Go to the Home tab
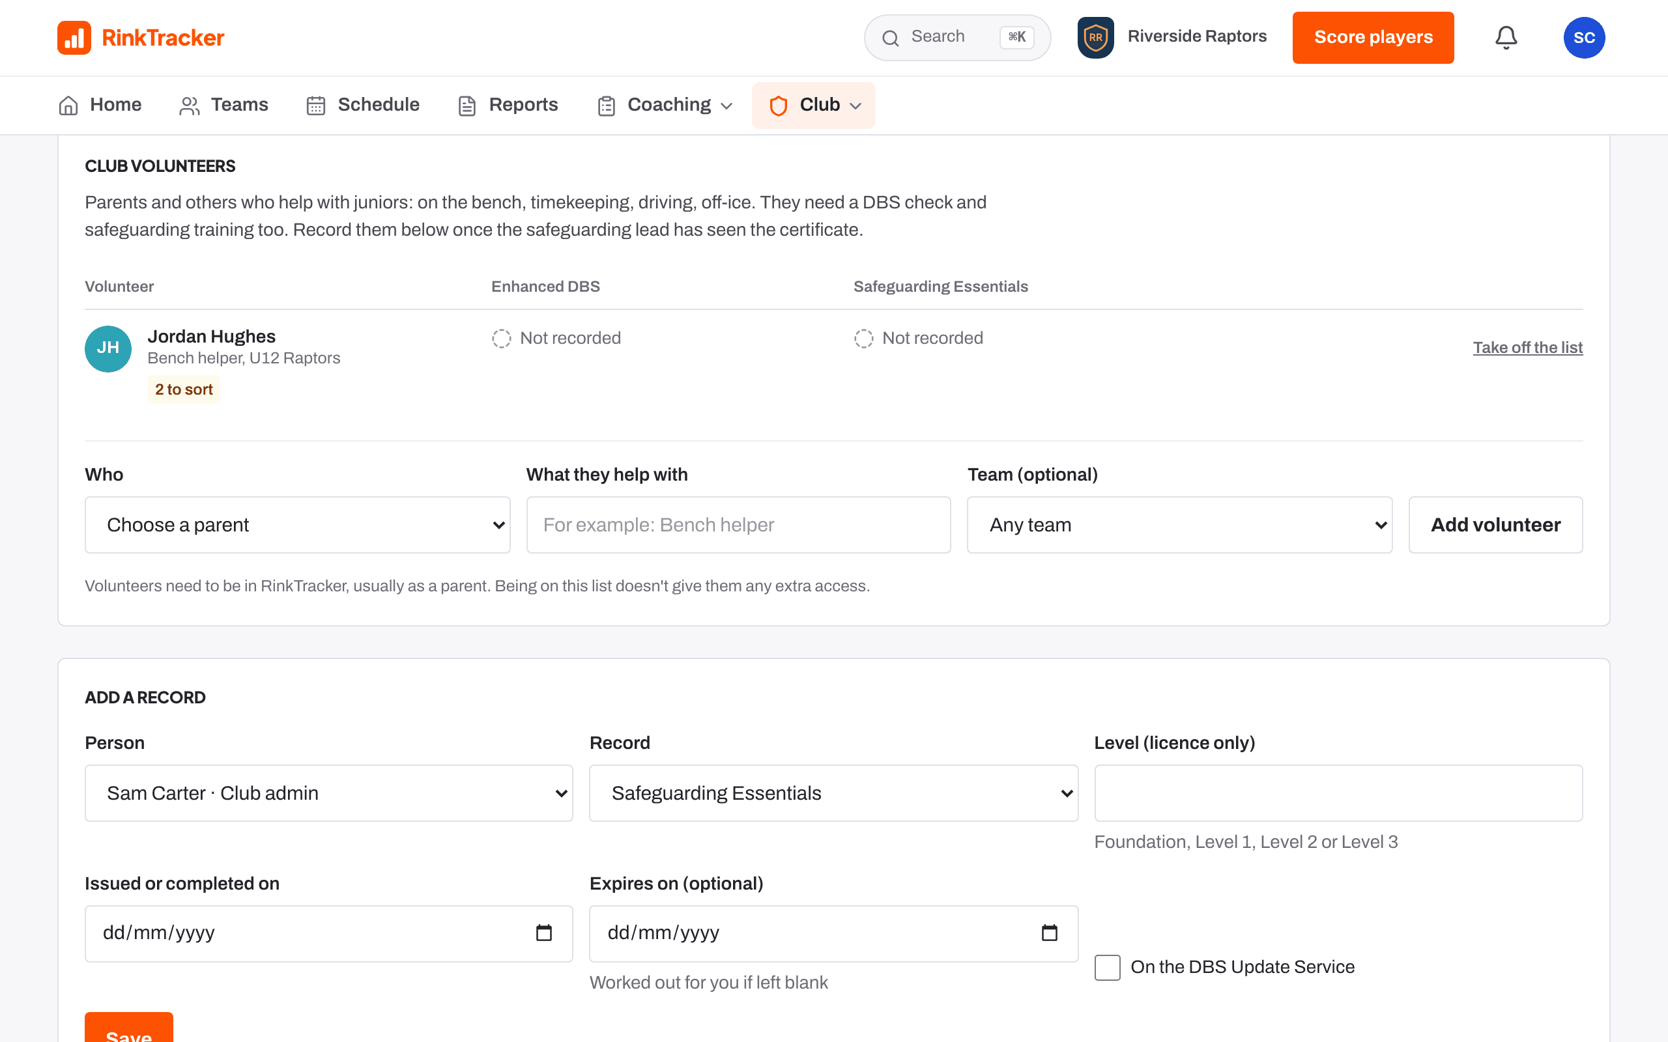 (x=100, y=105)
